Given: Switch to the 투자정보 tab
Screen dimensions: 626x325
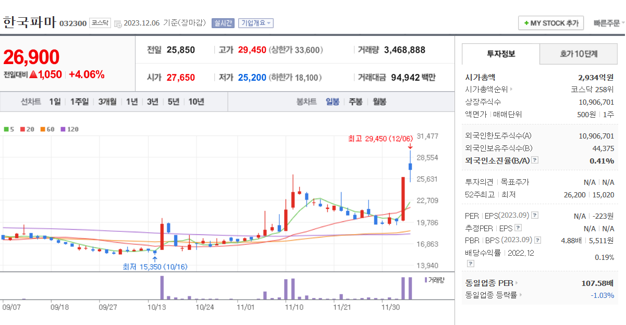Looking at the screenshot, I should [501, 54].
